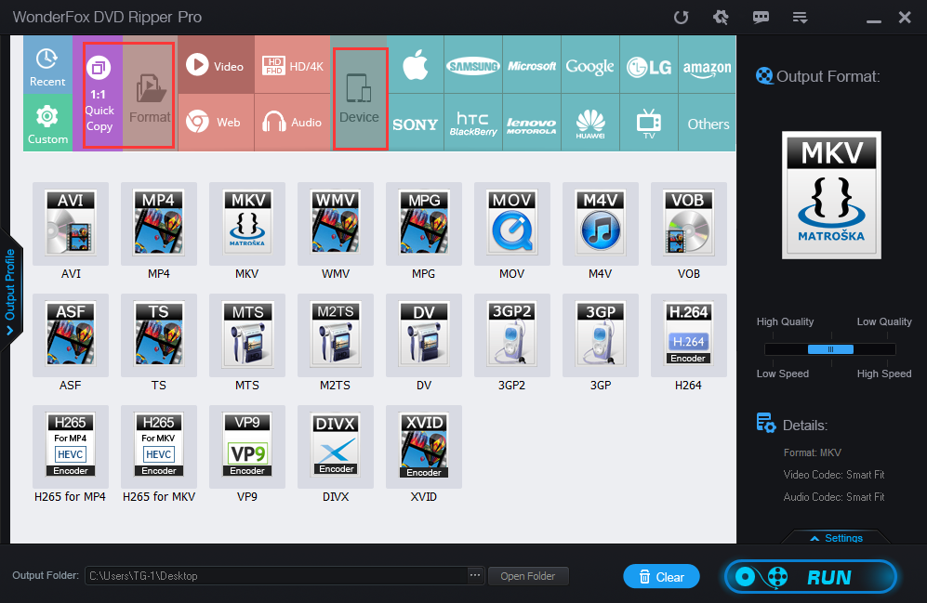Select Apple device presets

(x=416, y=65)
